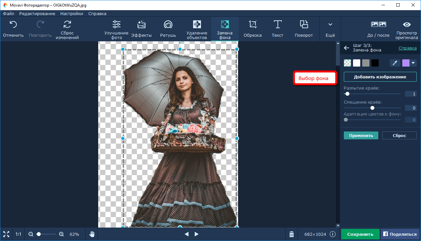Expand the More (Ещё) tools dropdown
This screenshot has height=241, width=421.
coord(330,25)
